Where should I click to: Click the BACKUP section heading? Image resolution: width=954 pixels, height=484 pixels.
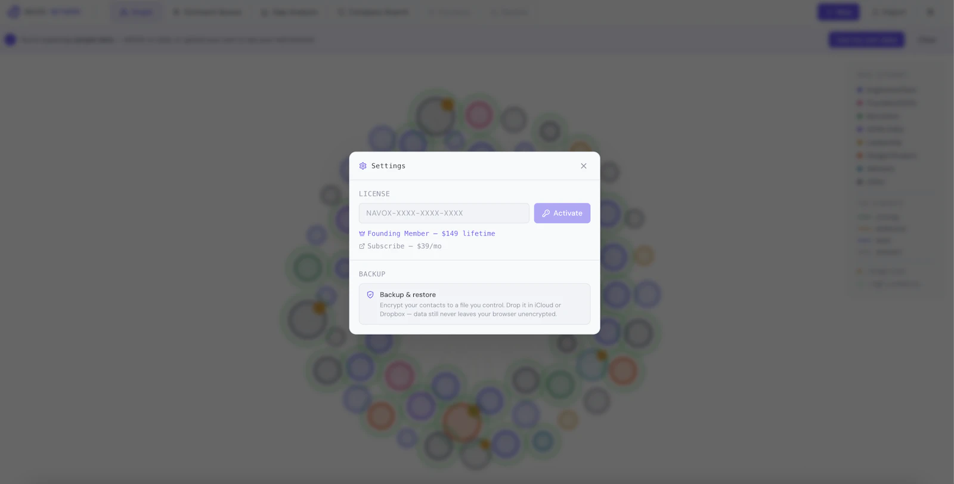pyautogui.click(x=372, y=274)
